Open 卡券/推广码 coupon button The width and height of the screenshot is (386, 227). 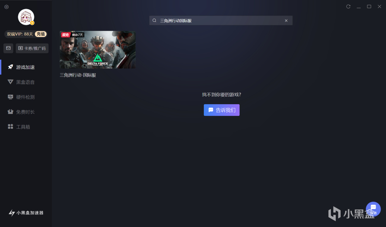(x=32, y=48)
